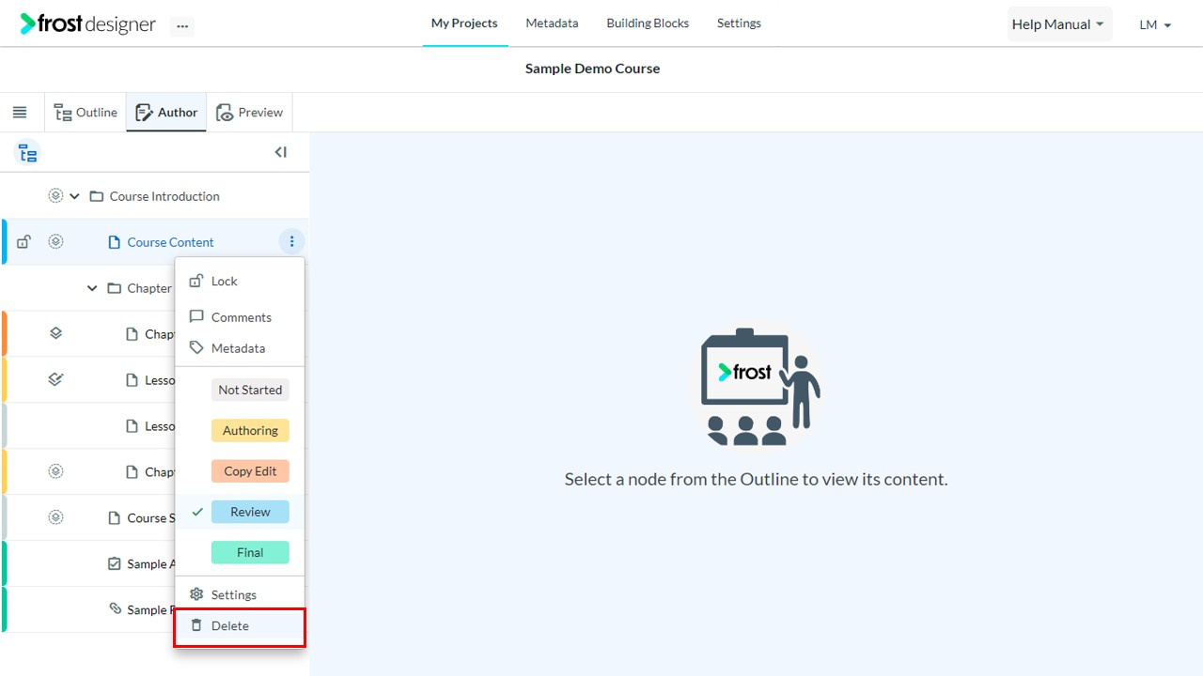Collapse the Chapter folder chevron
Image resolution: width=1203 pixels, height=676 pixels.
(x=92, y=288)
